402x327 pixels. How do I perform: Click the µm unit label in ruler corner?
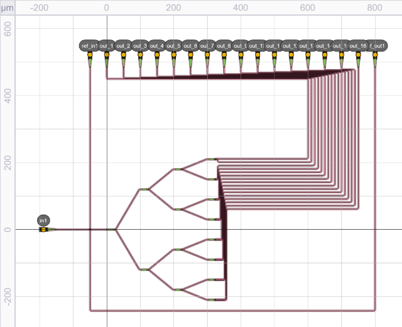click(7, 8)
